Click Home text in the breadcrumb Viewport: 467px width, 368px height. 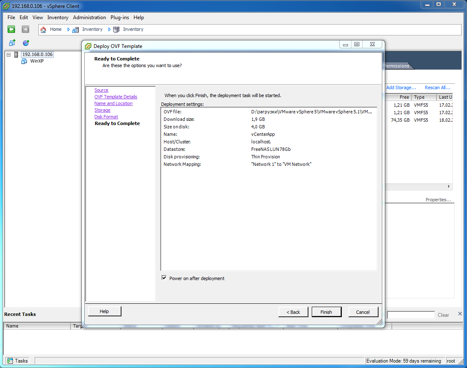[56, 30]
